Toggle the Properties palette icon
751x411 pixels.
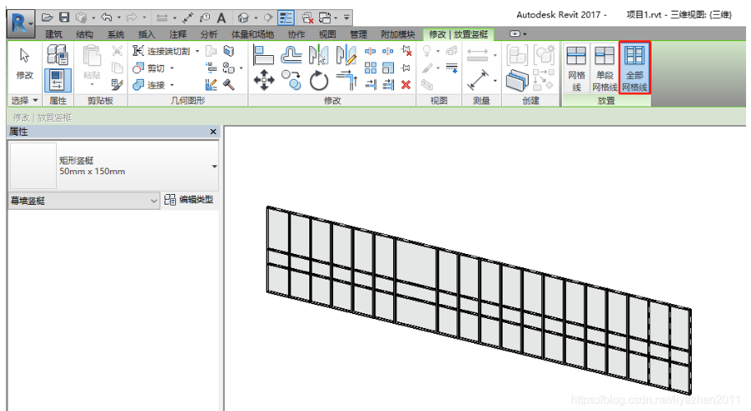tap(58, 81)
